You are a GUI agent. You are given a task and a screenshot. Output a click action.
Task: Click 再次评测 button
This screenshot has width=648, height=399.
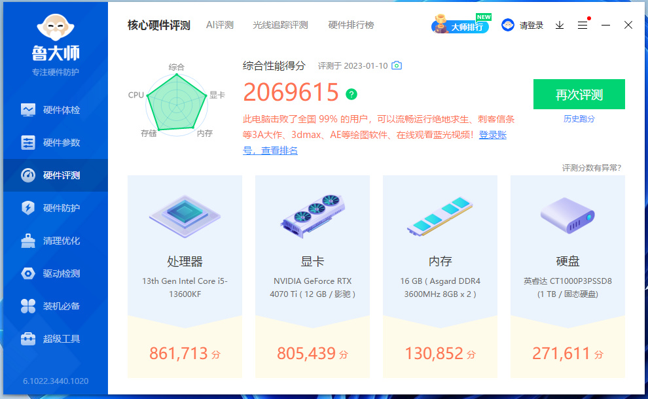coord(579,94)
